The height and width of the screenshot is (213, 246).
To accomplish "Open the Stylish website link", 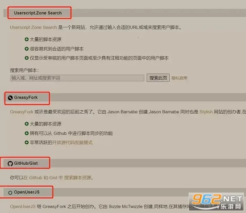I will 206,111.
